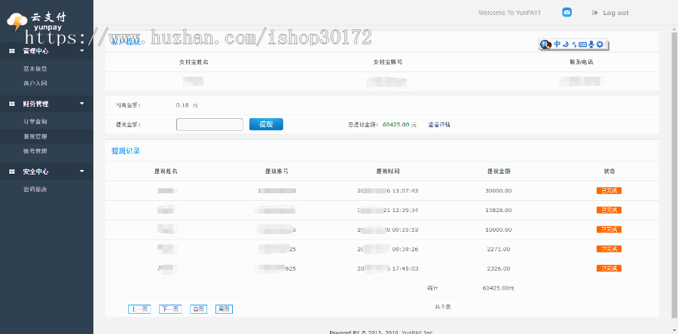
Task: Click the round IME logo icon
Action: 546,44
